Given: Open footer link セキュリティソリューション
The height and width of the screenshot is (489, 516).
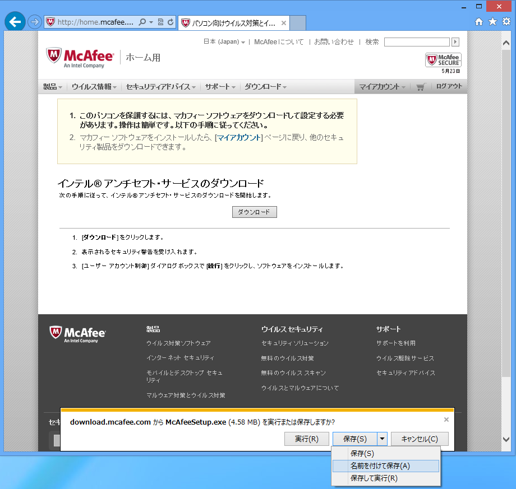Looking at the screenshot, I should 295,343.
